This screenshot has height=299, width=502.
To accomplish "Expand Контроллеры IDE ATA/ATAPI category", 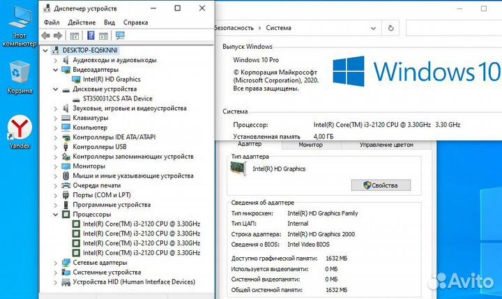I will click(55, 137).
